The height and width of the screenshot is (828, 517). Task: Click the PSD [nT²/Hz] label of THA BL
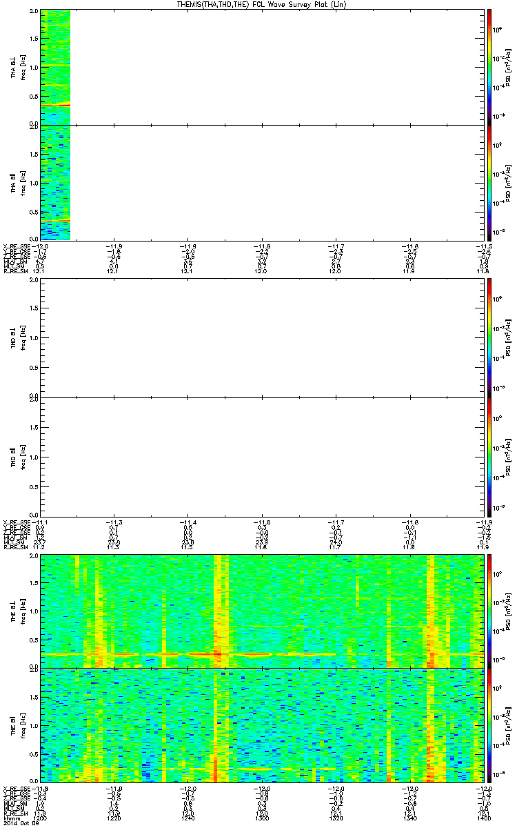pyautogui.click(x=507, y=67)
